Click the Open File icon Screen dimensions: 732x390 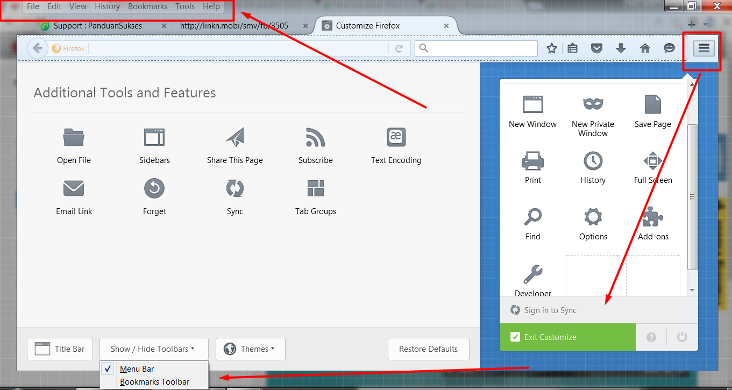point(74,137)
